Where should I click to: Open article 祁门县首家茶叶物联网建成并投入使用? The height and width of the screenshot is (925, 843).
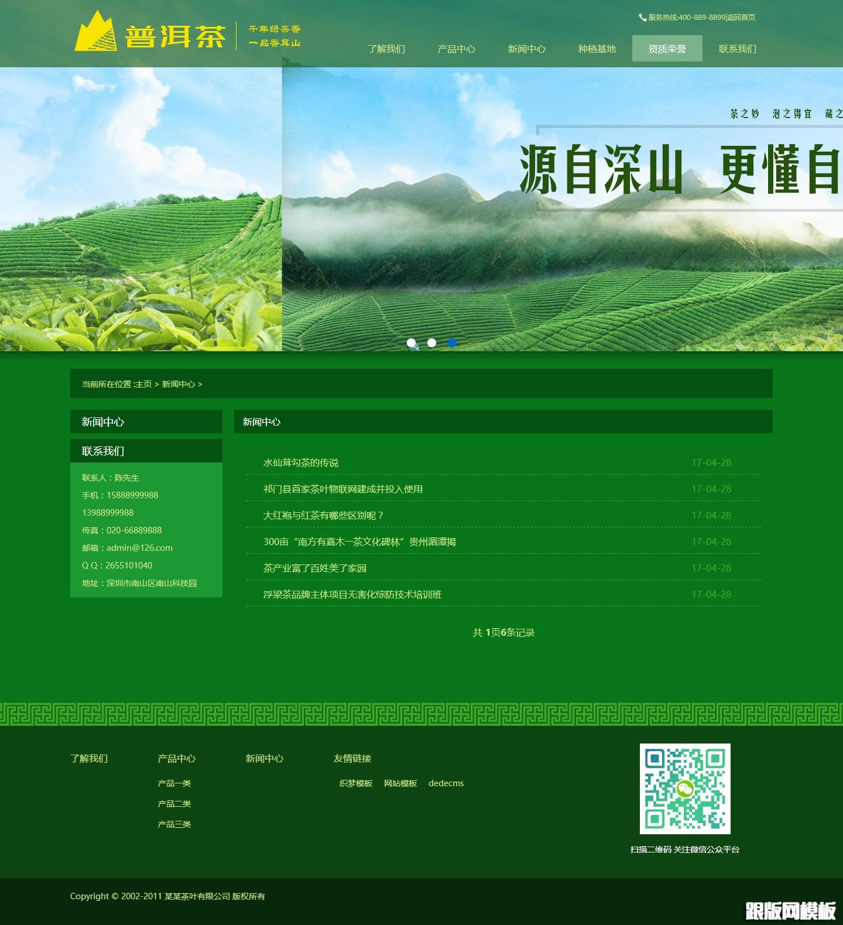pyautogui.click(x=343, y=489)
